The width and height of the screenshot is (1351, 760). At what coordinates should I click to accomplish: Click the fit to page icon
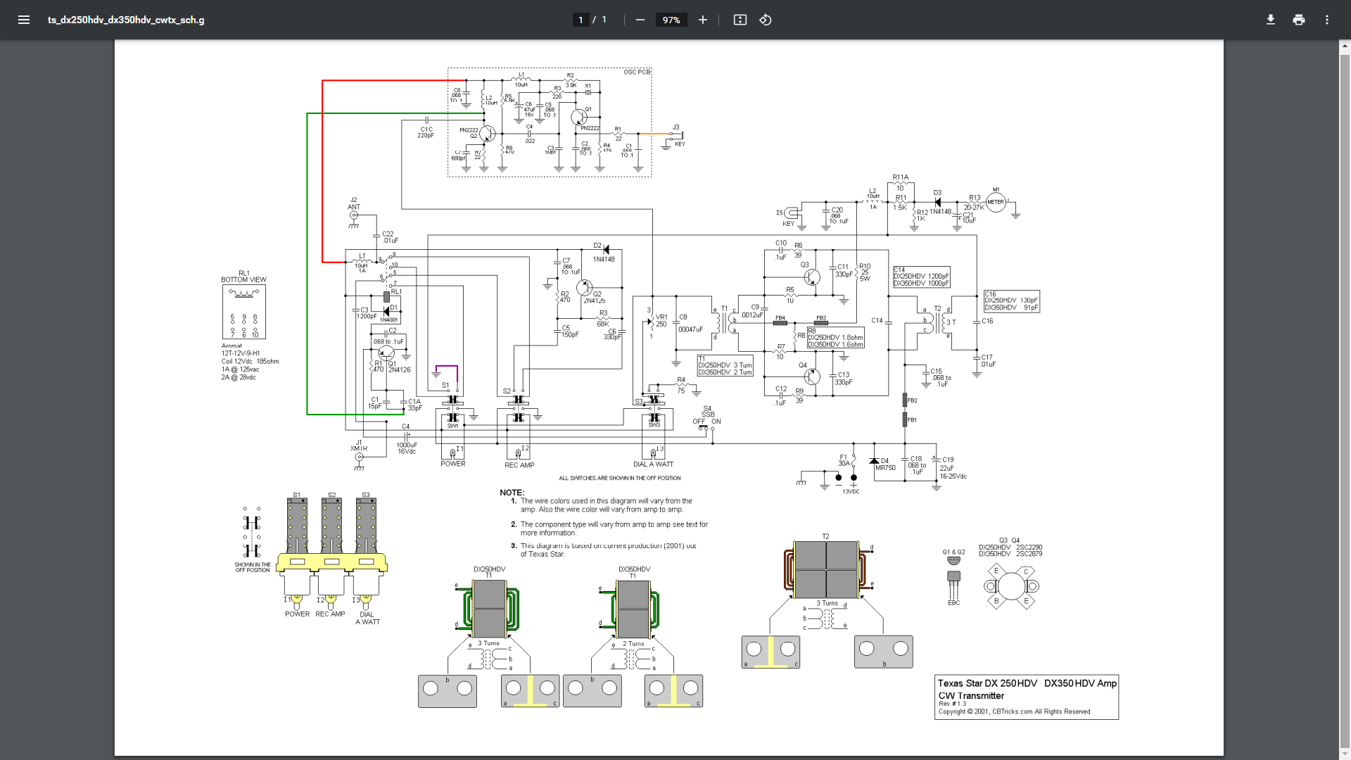(x=740, y=20)
